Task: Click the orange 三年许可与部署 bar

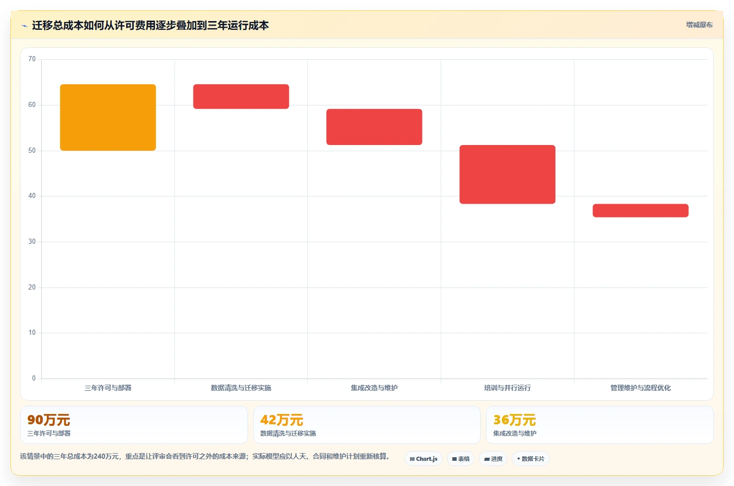Action: click(108, 117)
